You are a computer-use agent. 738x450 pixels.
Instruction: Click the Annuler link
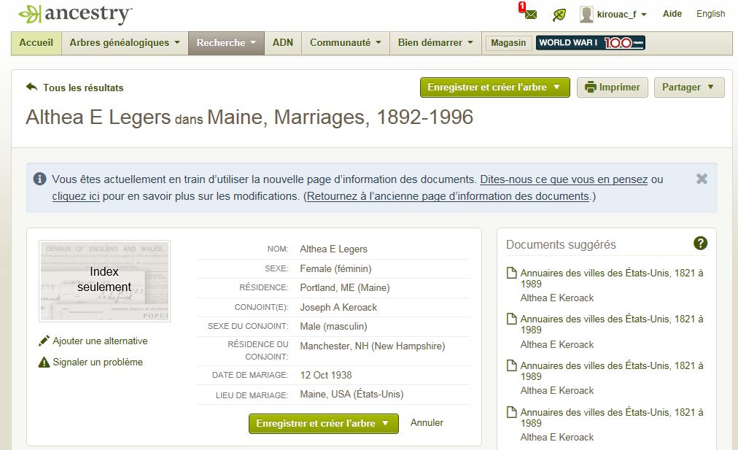(427, 423)
